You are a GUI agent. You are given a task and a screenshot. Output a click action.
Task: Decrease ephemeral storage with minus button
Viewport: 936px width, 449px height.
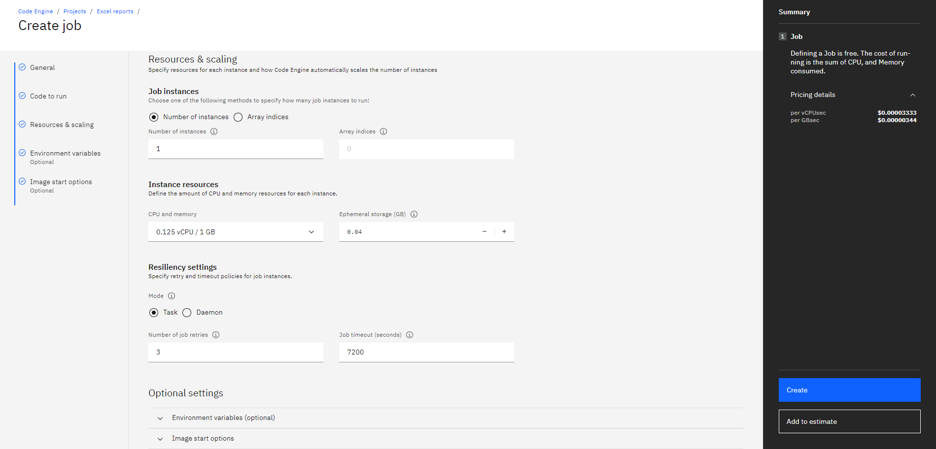pyautogui.click(x=485, y=231)
